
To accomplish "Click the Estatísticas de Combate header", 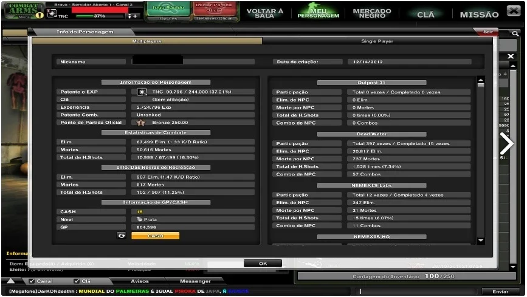I will [156, 133].
